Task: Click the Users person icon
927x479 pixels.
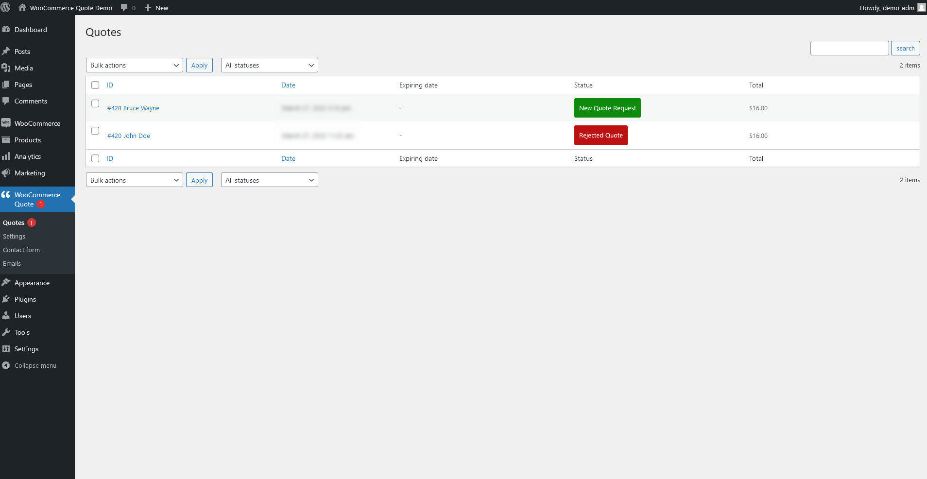Action: point(6,316)
